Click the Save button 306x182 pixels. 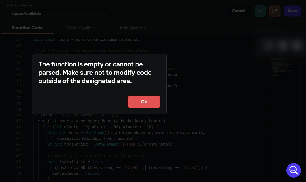292,11
